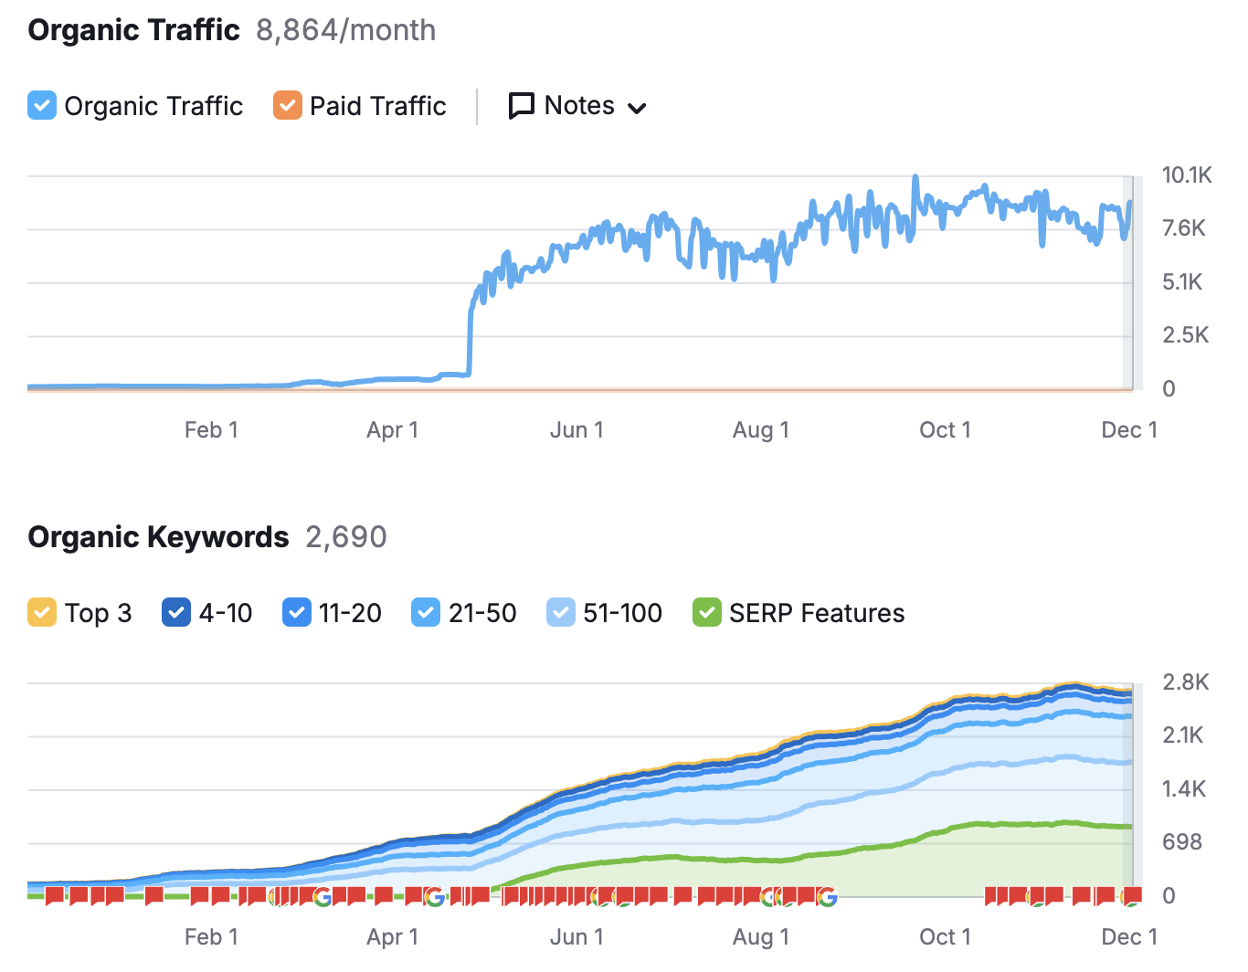This screenshot has height=972, width=1248.
Task: Click the 1.4K keywords axis label
Action: tap(1184, 789)
